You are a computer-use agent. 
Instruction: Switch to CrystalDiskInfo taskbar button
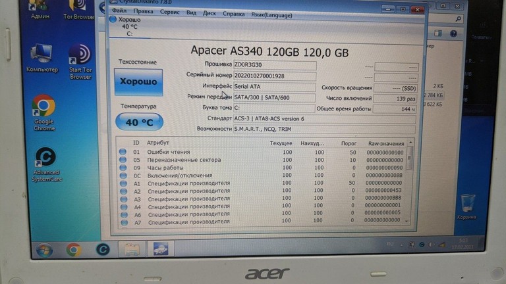pyautogui.click(x=161, y=248)
